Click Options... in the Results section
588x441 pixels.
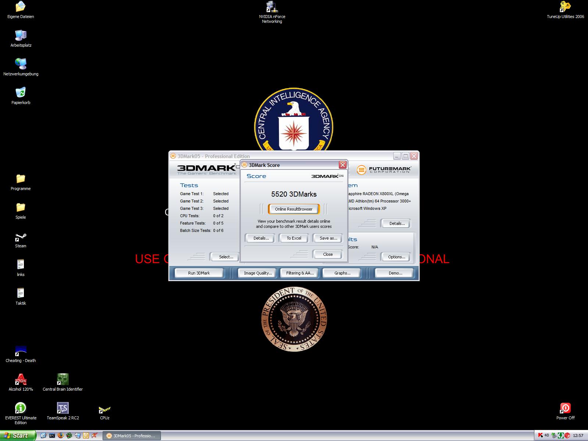(396, 257)
